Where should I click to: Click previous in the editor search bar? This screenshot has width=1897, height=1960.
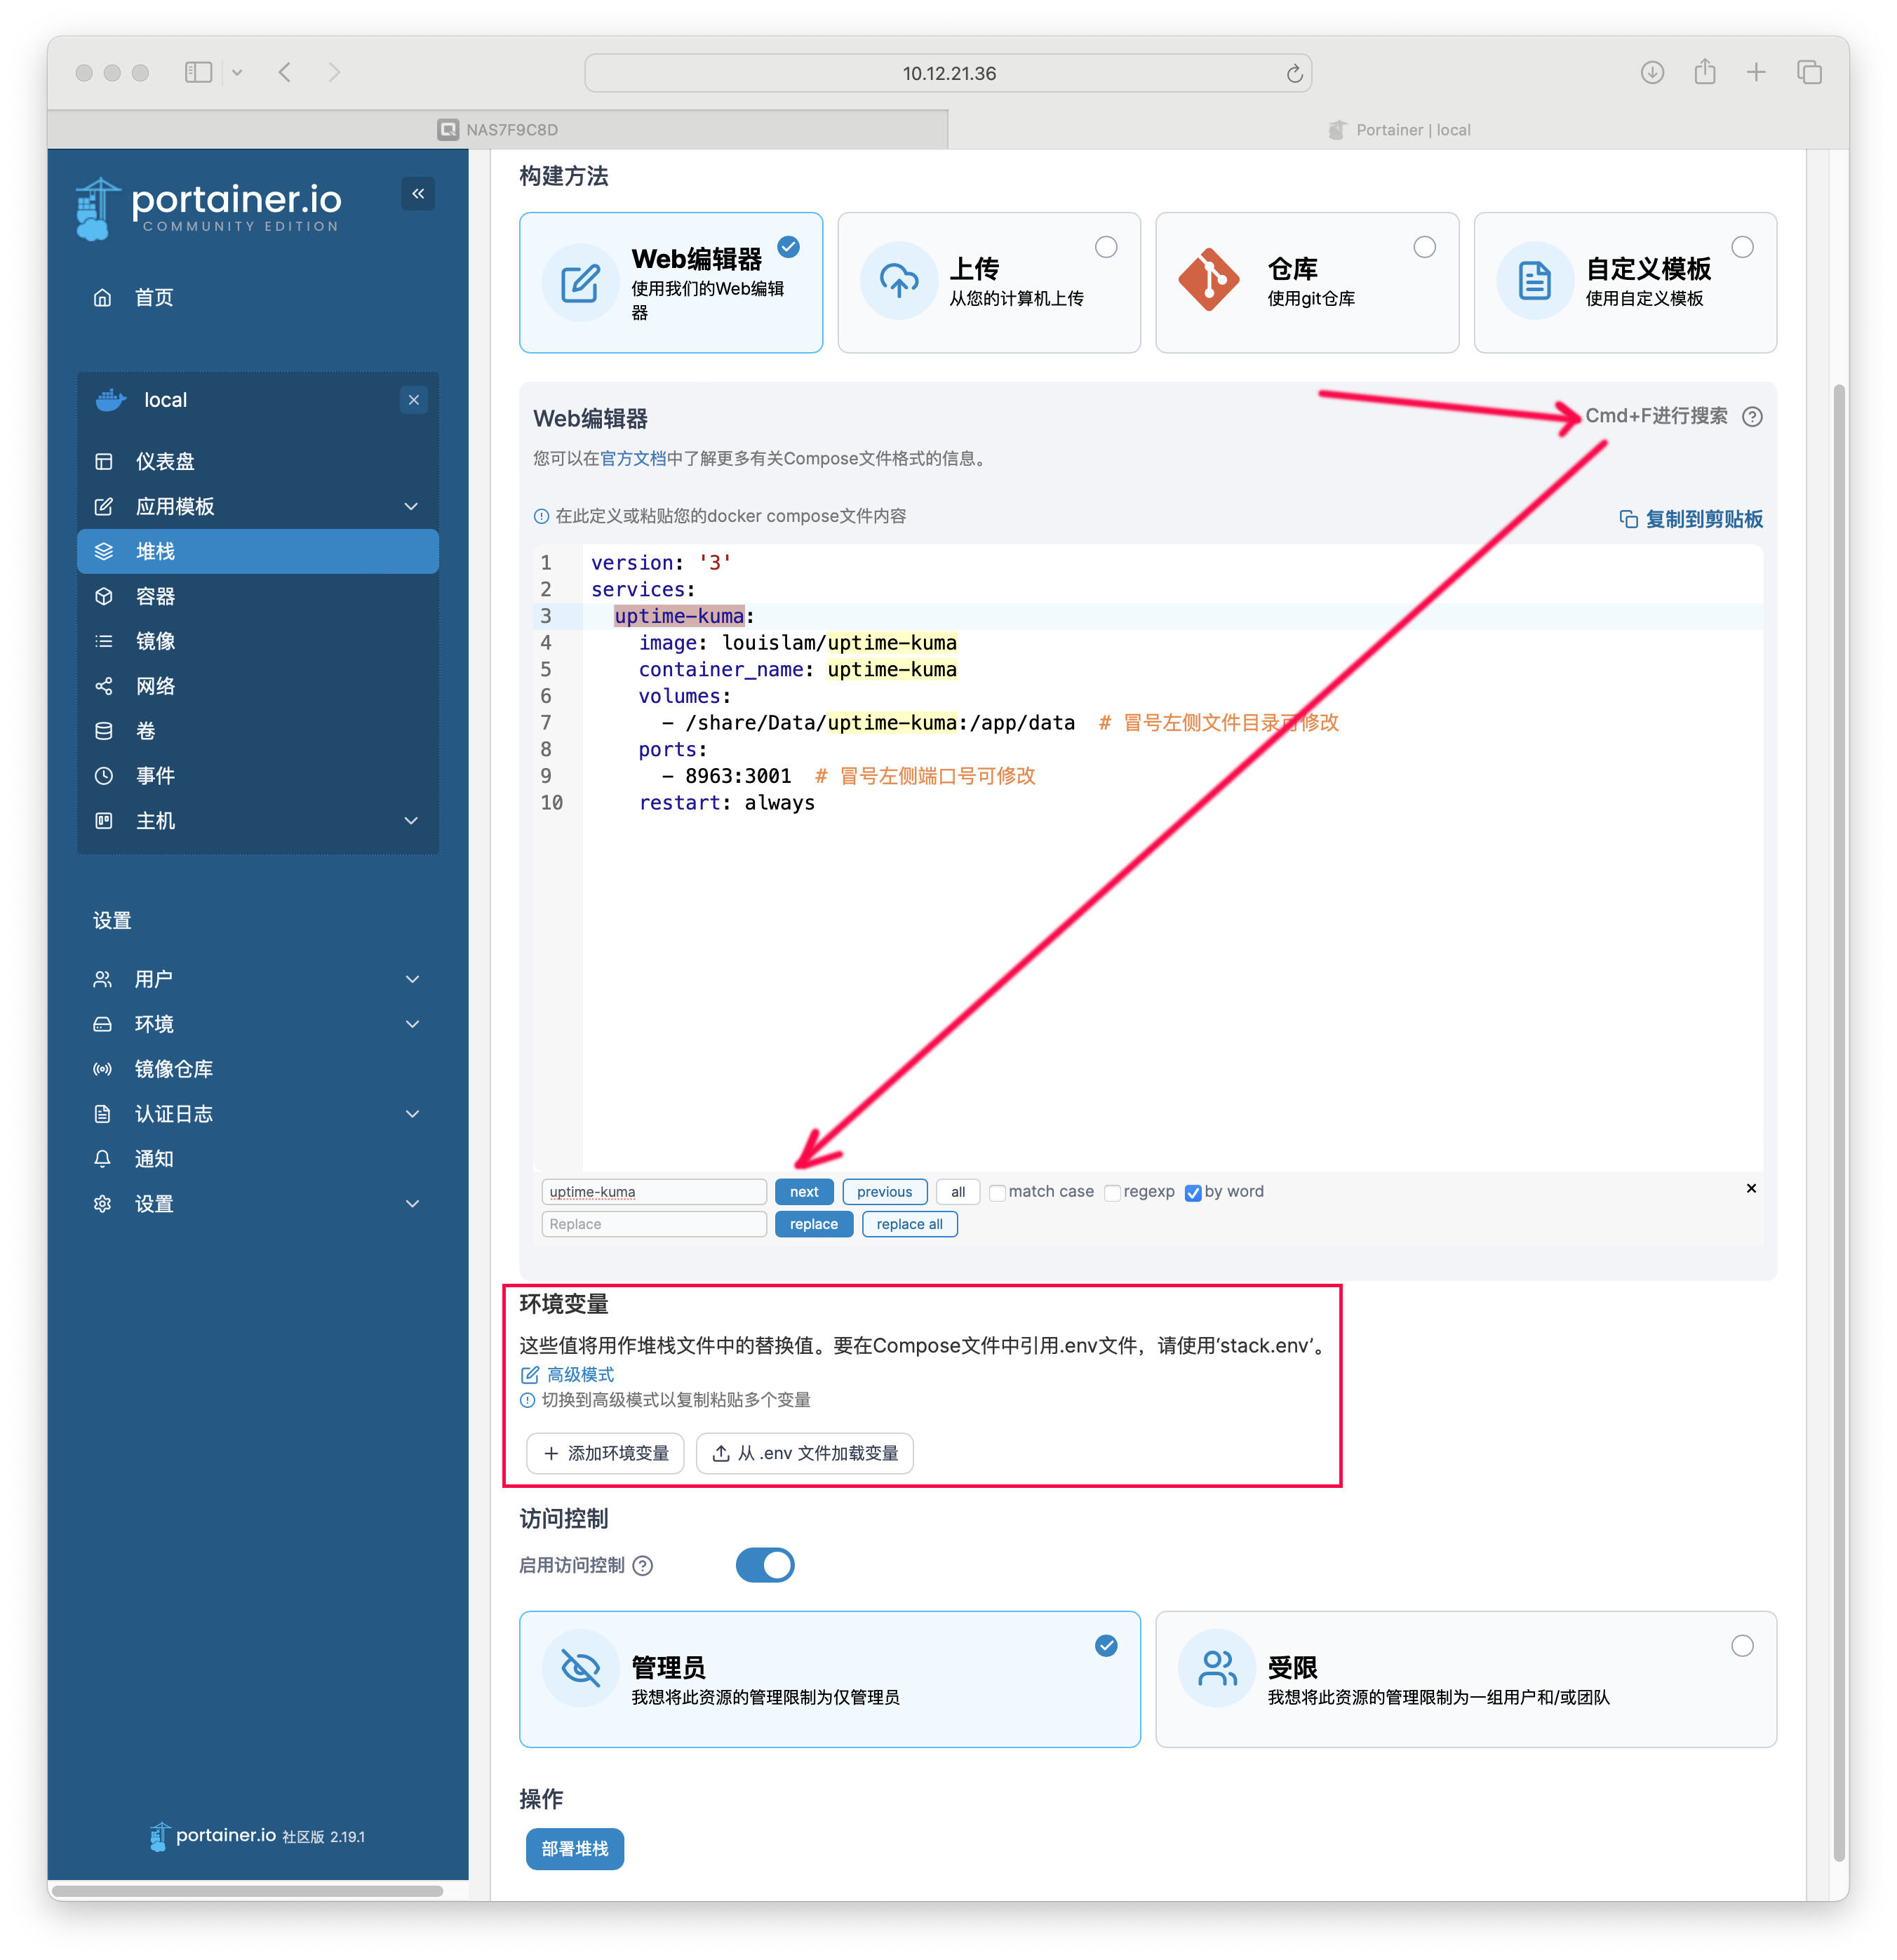click(884, 1192)
